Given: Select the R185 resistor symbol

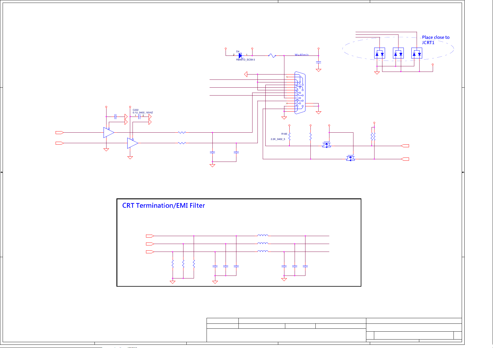Looking at the screenshot, I should click(x=289, y=136).
